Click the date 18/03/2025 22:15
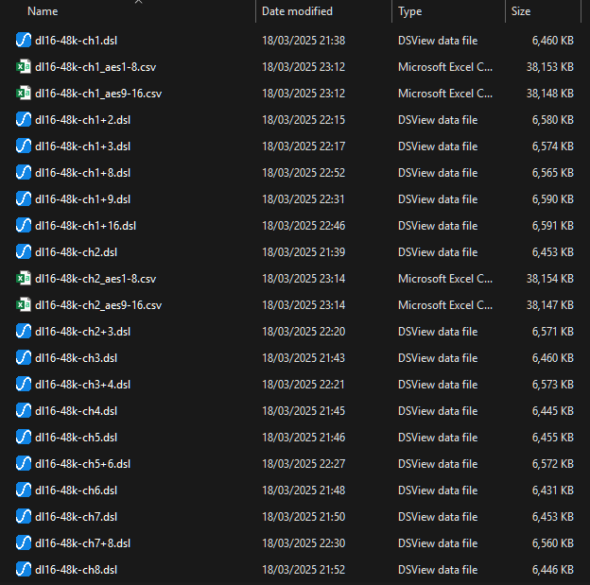 point(304,120)
